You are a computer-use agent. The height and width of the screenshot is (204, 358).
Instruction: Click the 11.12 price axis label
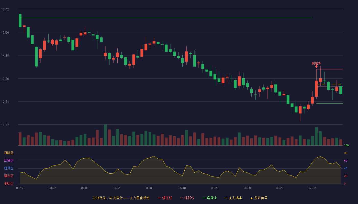click(x=5, y=125)
